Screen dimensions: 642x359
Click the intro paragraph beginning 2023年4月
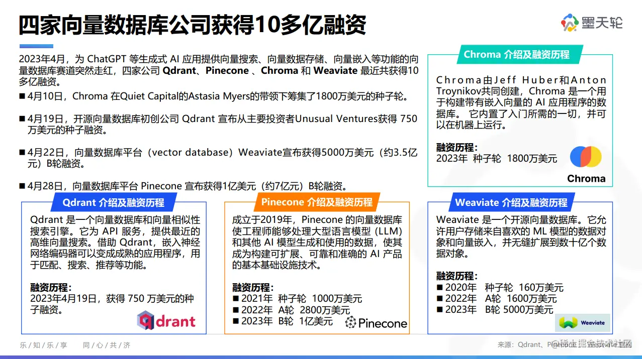[x=218, y=70]
